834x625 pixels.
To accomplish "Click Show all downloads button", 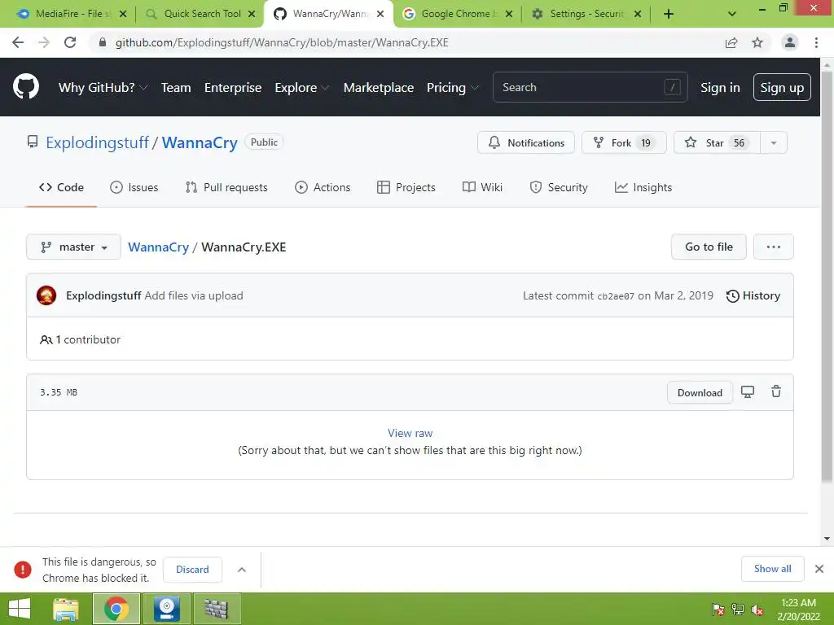I will click(772, 569).
